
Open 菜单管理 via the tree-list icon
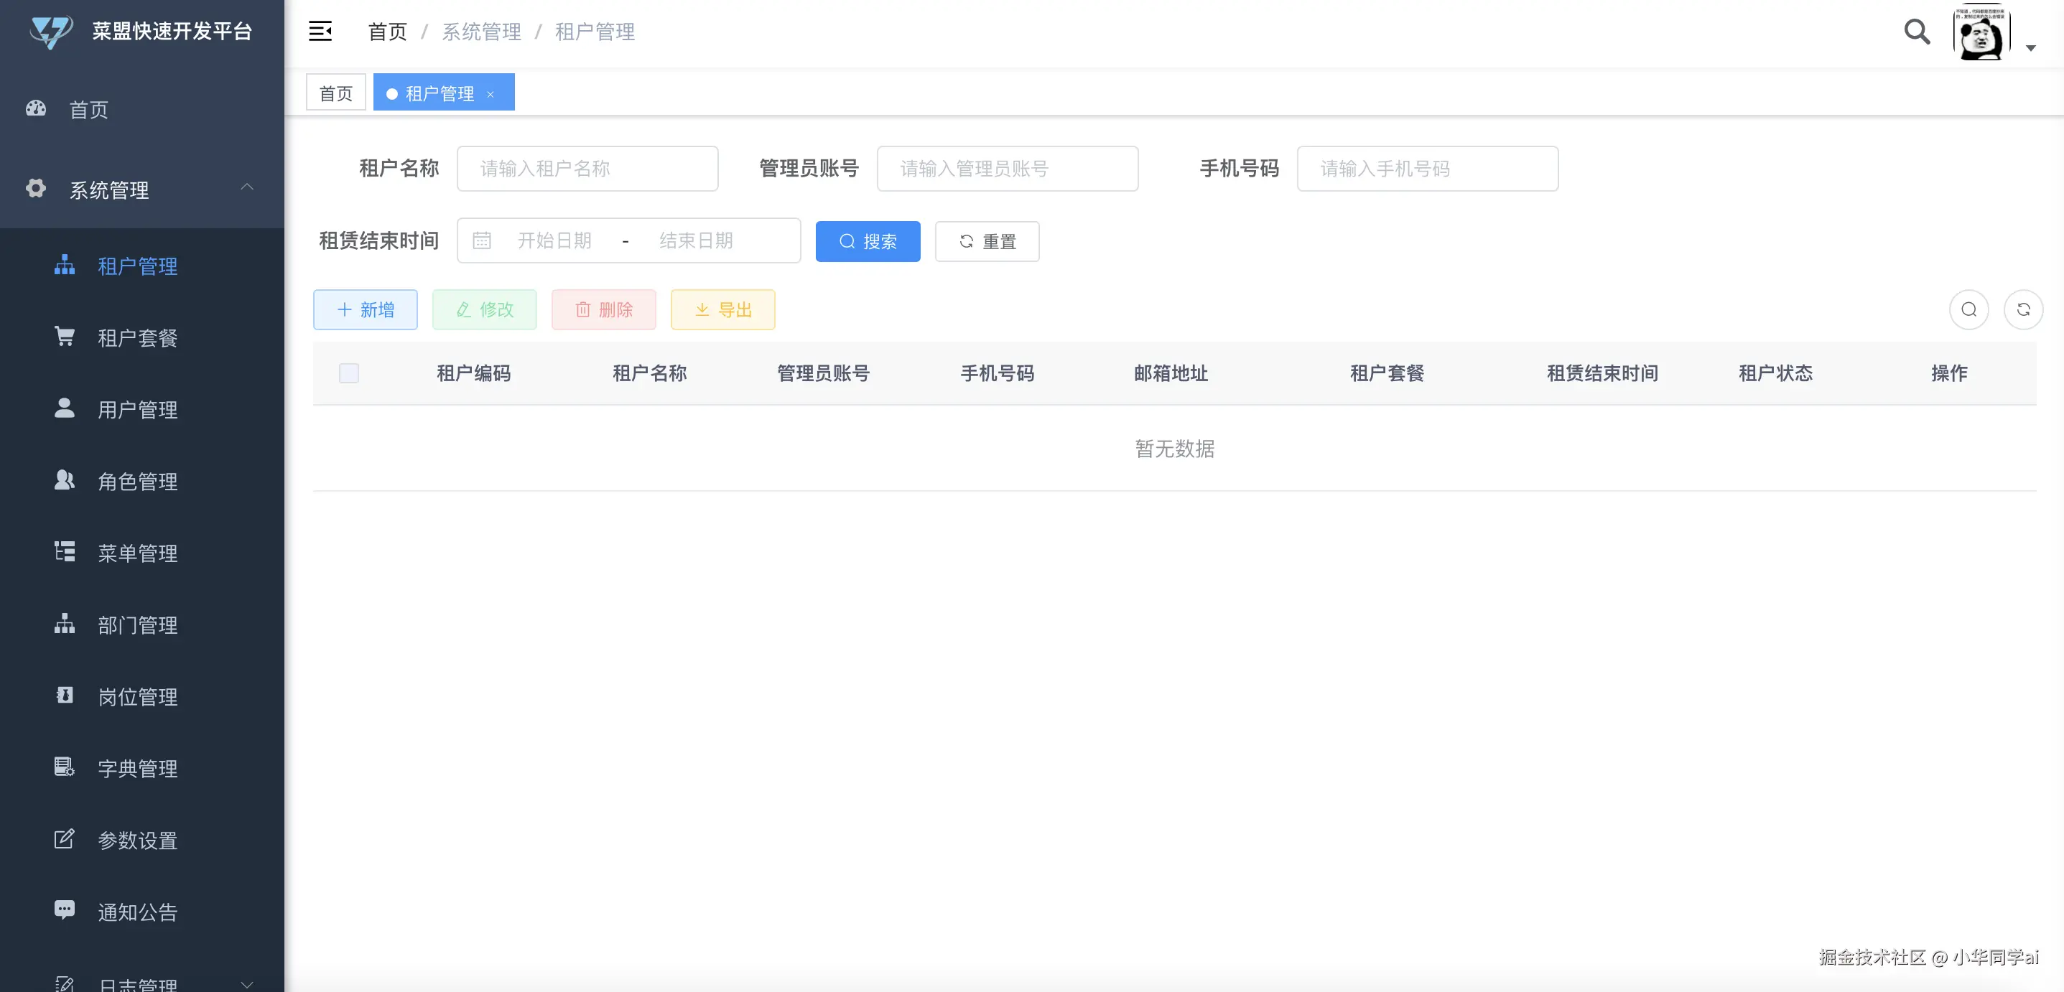coord(64,552)
